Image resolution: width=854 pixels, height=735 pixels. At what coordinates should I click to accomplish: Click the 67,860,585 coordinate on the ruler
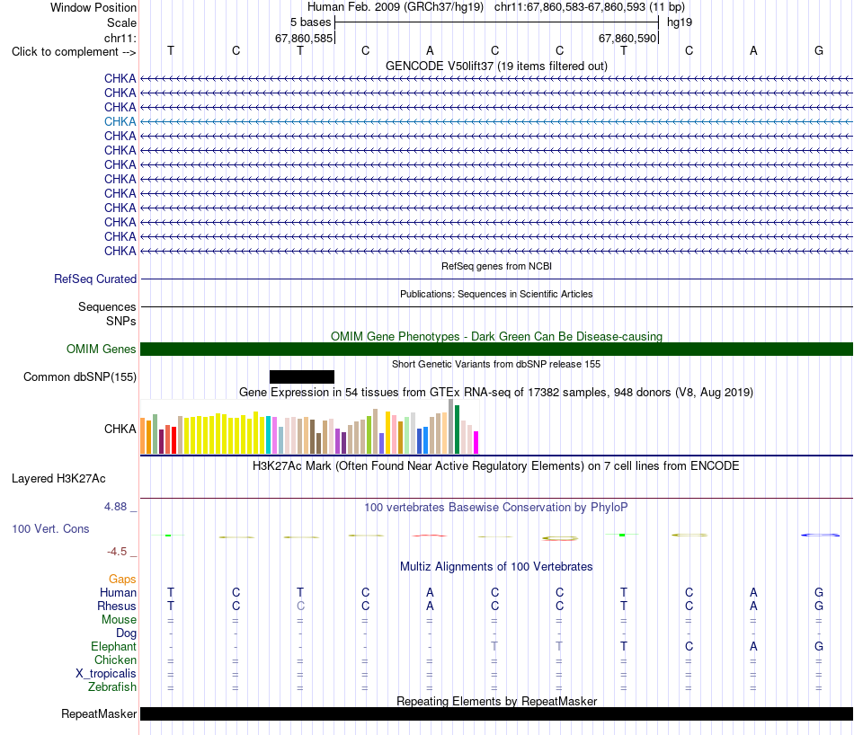tap(303, 38)
